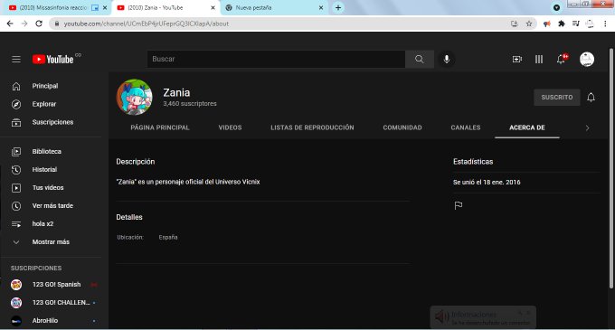Start voice search with microphone
615x330 pixels.
447,59
